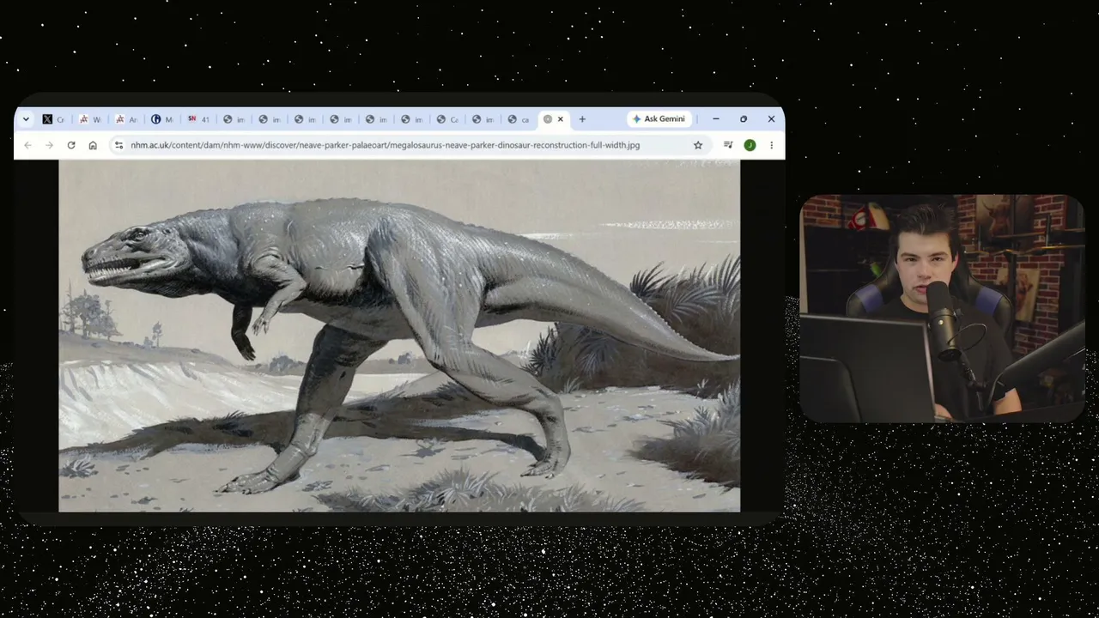Click the Megalosaurus reconstruction image
The image size is (1099, 618).
pos(399,336)
